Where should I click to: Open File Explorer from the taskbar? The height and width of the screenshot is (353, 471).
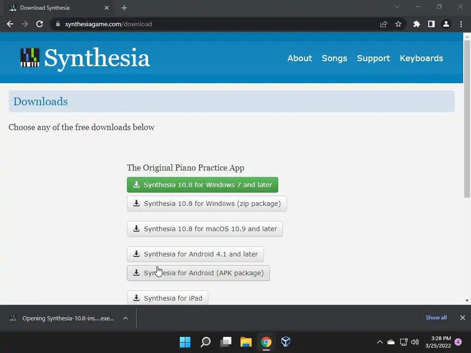pyautogui.click(x=246, y=342)
